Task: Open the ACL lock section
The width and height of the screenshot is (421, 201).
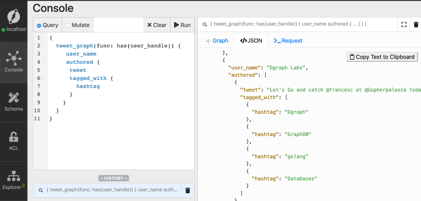Action: tap(13, 140)
